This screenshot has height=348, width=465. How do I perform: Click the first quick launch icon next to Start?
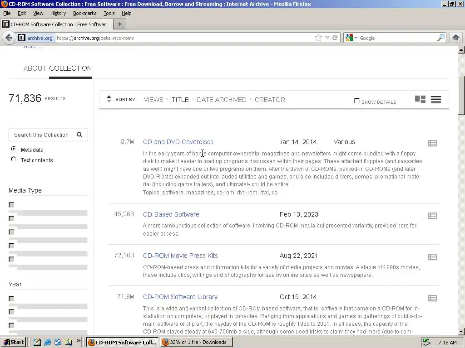coord(37,343)
